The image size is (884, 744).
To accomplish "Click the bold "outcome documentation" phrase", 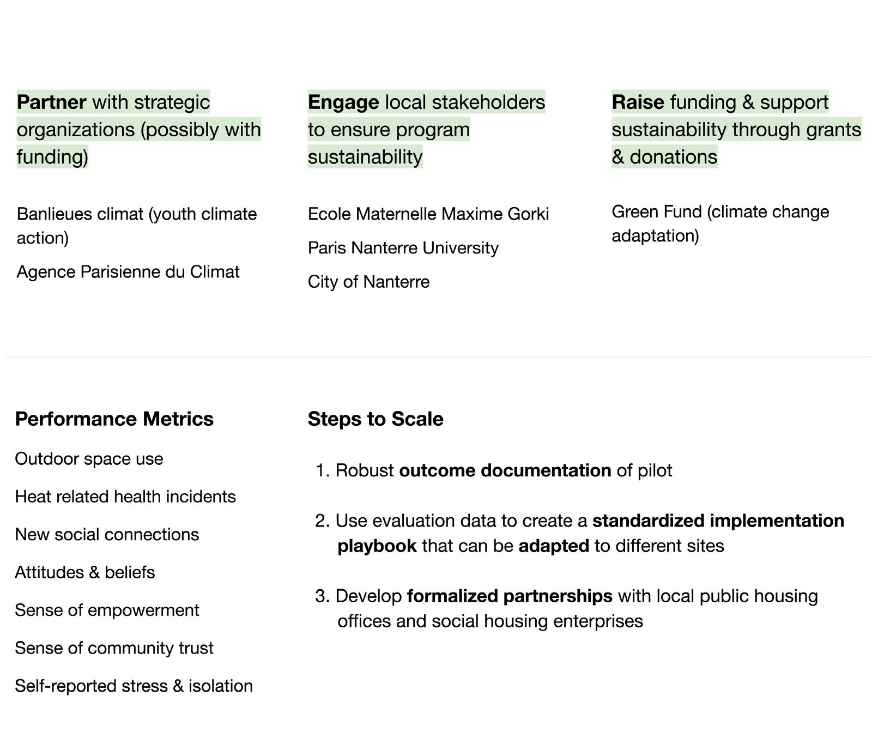I will coord(505,470).
